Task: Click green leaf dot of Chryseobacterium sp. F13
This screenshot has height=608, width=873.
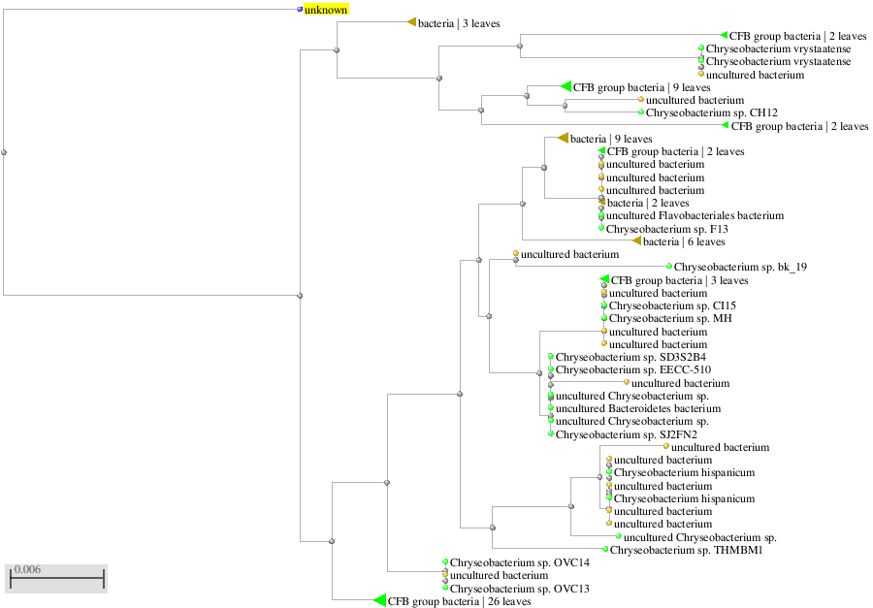Action: (x=601, y=229)
